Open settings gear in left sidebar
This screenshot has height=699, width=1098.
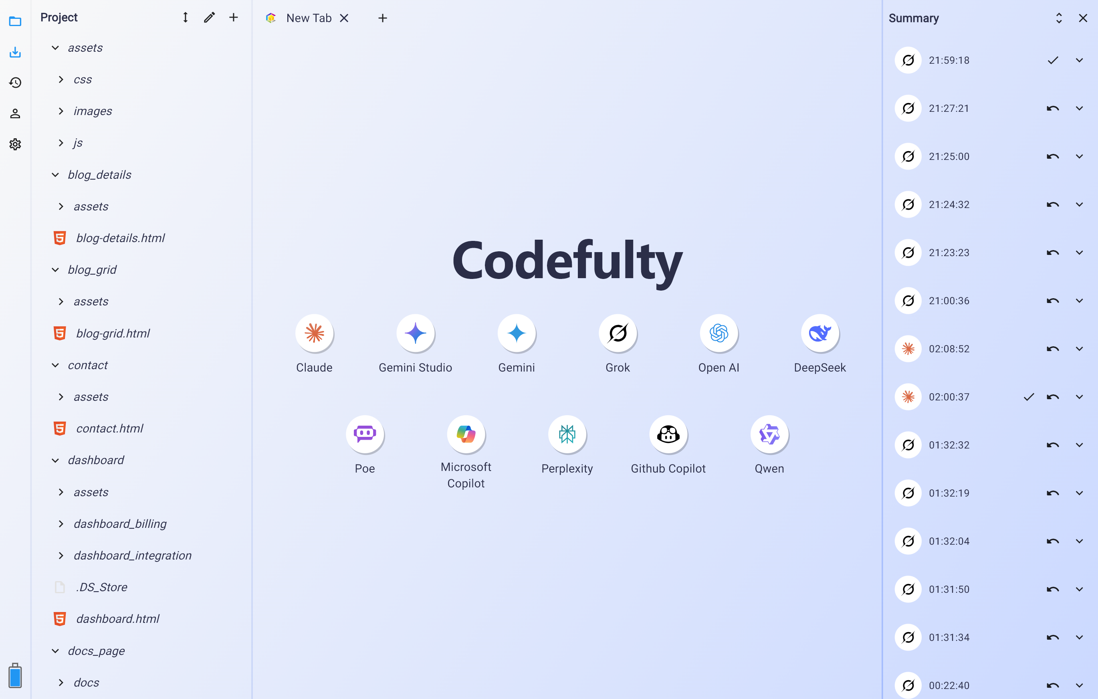pyautogui.click(x=15, y=144)
